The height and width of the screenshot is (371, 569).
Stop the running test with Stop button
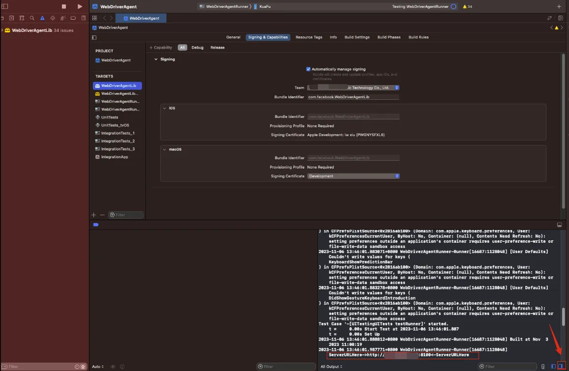tap(63, 6)
